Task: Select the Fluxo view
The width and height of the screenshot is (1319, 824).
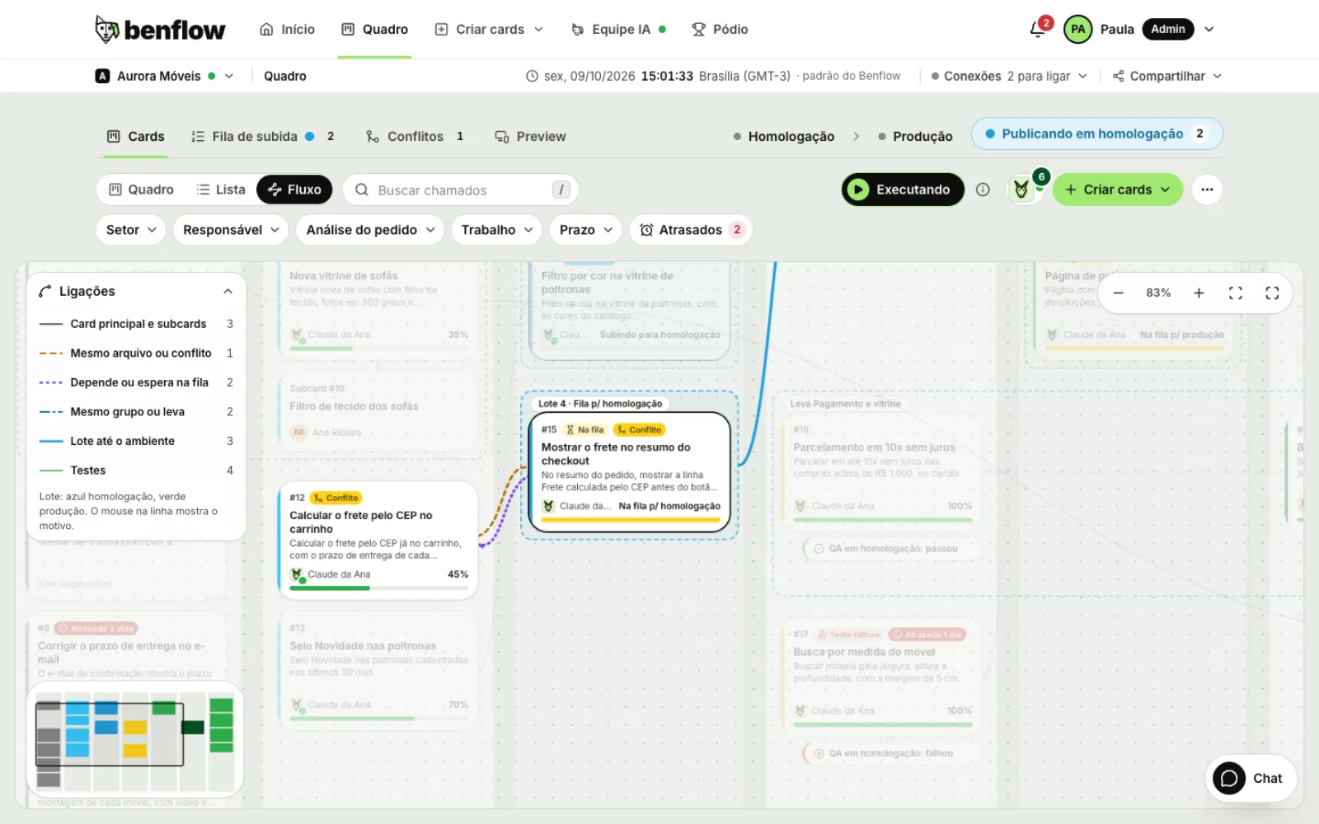Action: 294,190
